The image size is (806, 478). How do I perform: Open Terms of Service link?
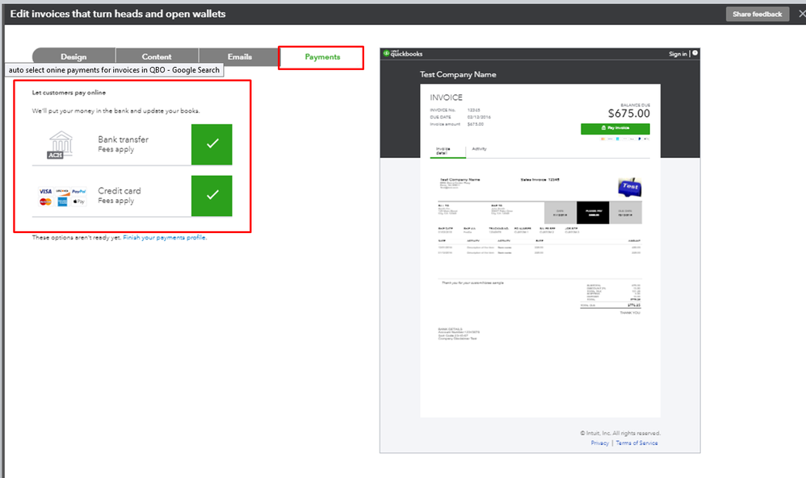tap(636, 443)
